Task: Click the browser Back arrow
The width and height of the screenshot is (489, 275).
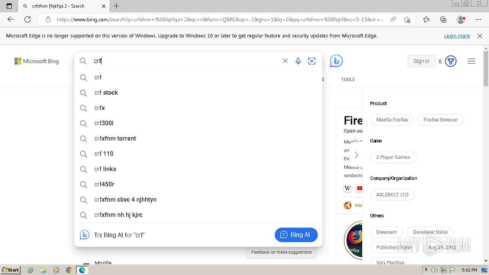Action: (x=11, y=19)
